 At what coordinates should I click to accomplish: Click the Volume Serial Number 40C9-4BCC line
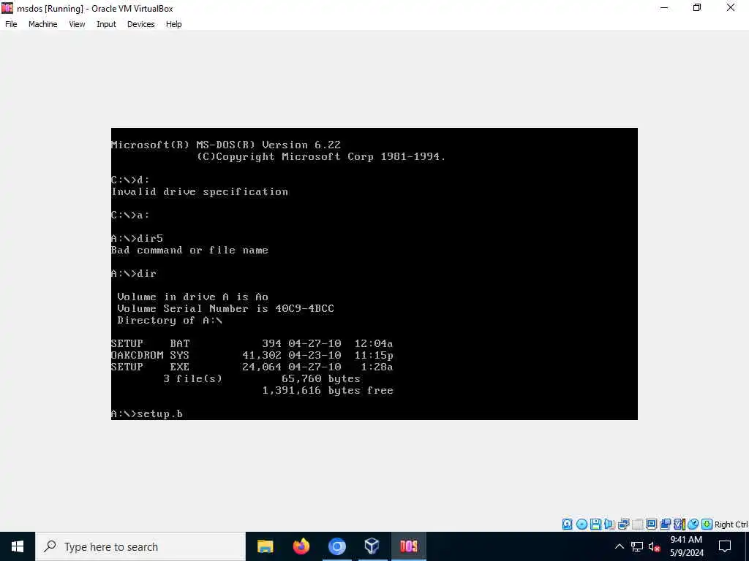[225, 309]
